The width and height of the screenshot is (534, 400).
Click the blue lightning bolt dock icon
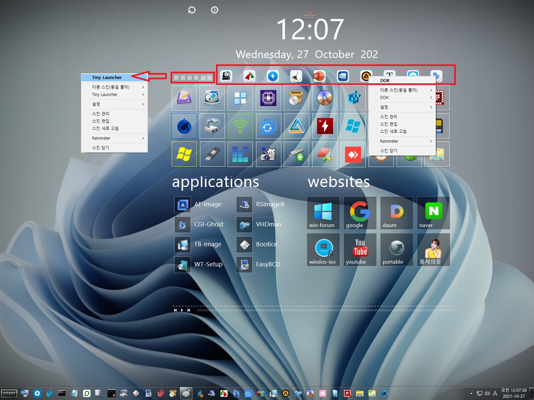(x=273, y=76)
